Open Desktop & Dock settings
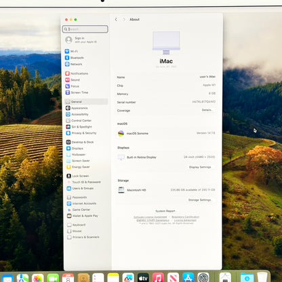This screenshot has width=282, height=282. click(x=80, y=142)
